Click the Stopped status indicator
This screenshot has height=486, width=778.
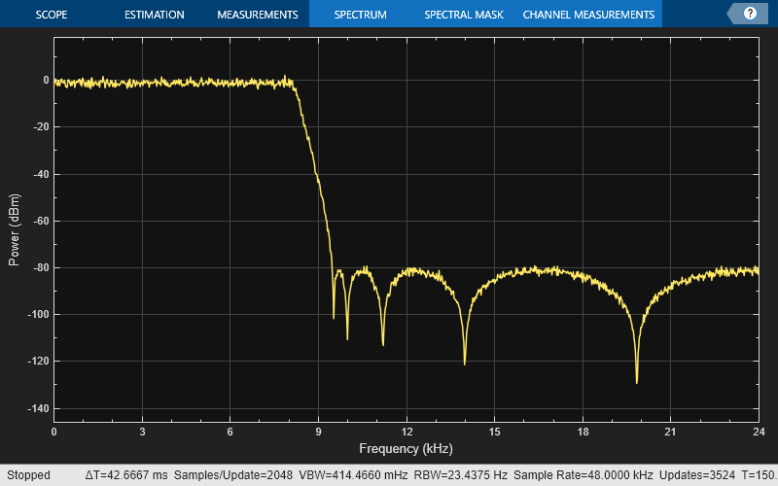click(28, 475)
